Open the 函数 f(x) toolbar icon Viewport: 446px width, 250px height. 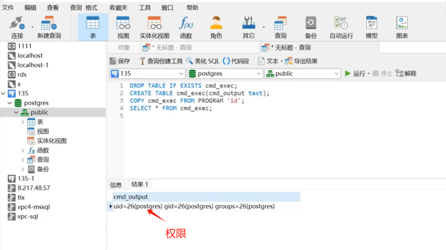186,27
